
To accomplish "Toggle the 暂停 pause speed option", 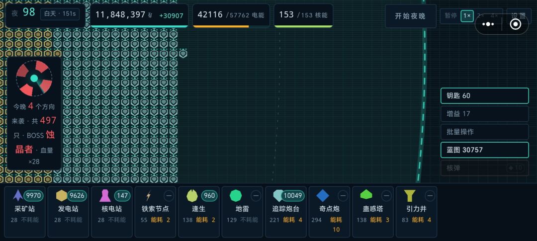I will [450, 16].
